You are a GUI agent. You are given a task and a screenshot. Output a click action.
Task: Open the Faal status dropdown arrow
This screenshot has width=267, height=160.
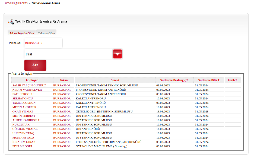coord(117,54)
